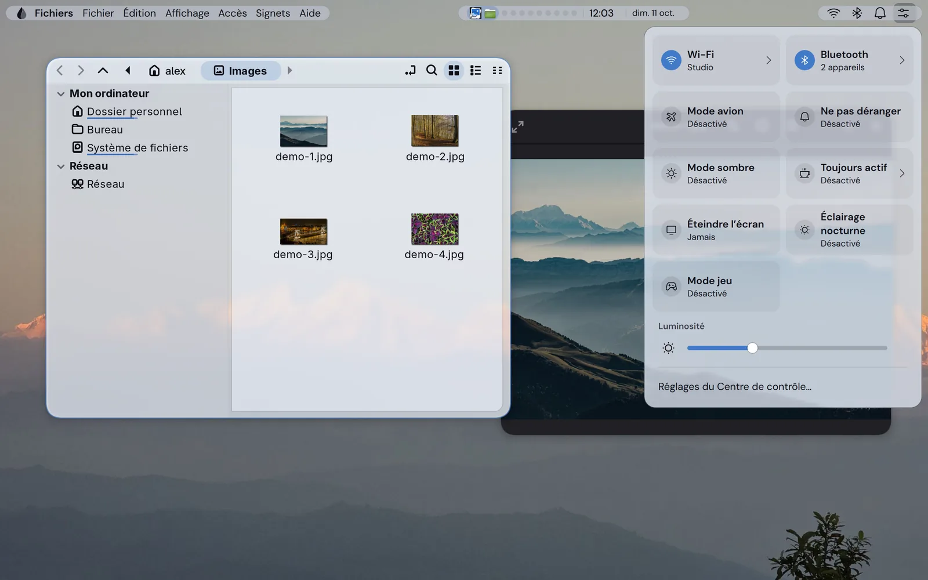Switch to list view
Viewport: 928px width, 580px height.
coord(476,70)
